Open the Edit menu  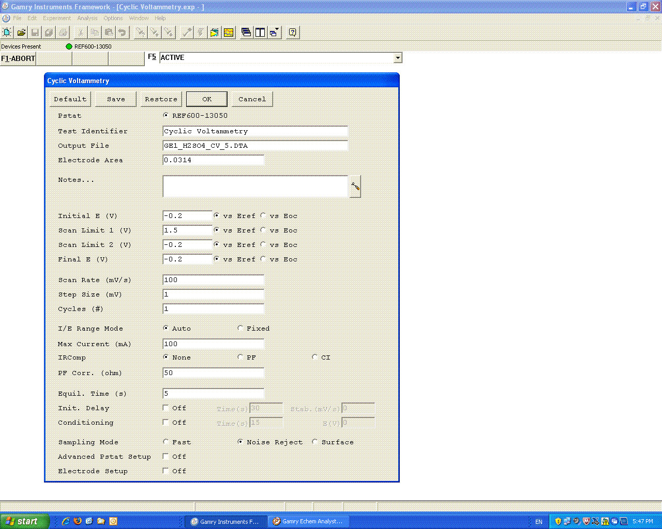tap(32, 18)
